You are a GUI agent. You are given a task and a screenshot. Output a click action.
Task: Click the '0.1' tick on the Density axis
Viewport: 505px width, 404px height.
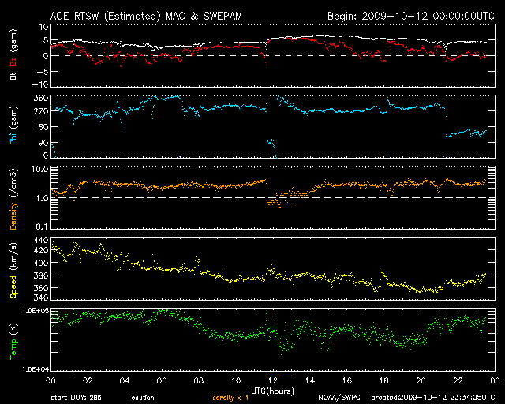(42, 226)
